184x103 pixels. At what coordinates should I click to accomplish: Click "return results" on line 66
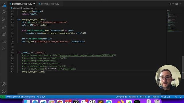[x=30, y=14]
